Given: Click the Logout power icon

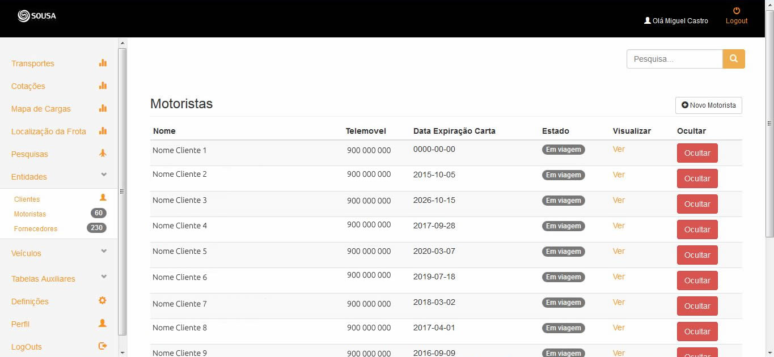Looking at the screenshot, I should pos(737,11).
